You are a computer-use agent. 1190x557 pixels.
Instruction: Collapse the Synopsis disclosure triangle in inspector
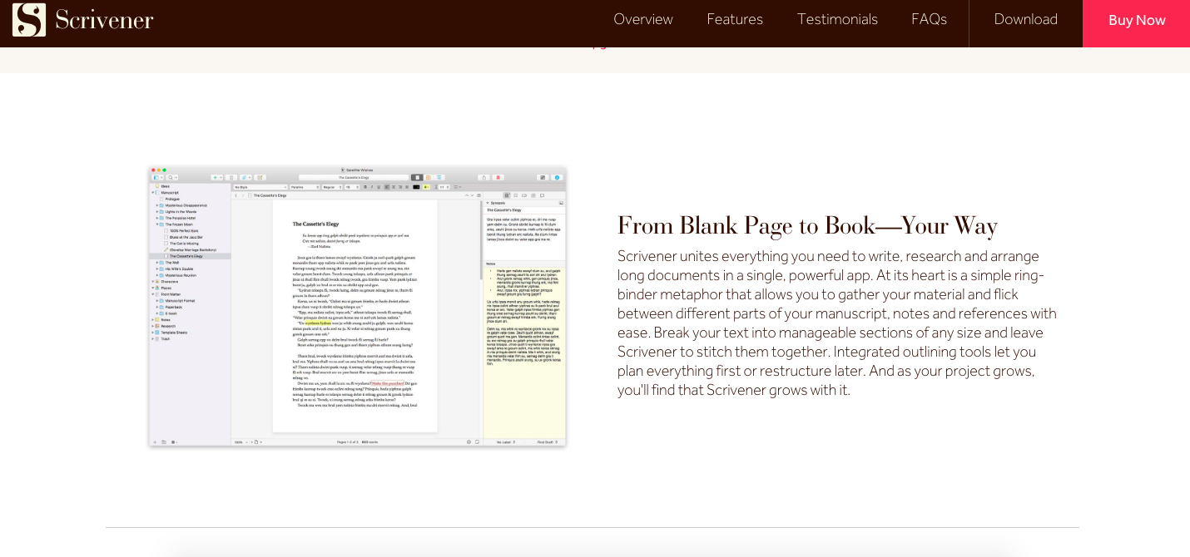[487, 202]
